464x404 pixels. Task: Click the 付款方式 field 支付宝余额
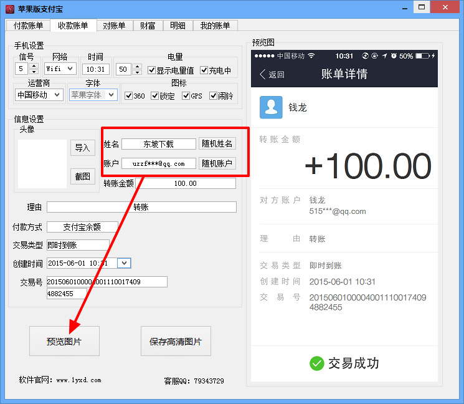[x=82, y=227]
